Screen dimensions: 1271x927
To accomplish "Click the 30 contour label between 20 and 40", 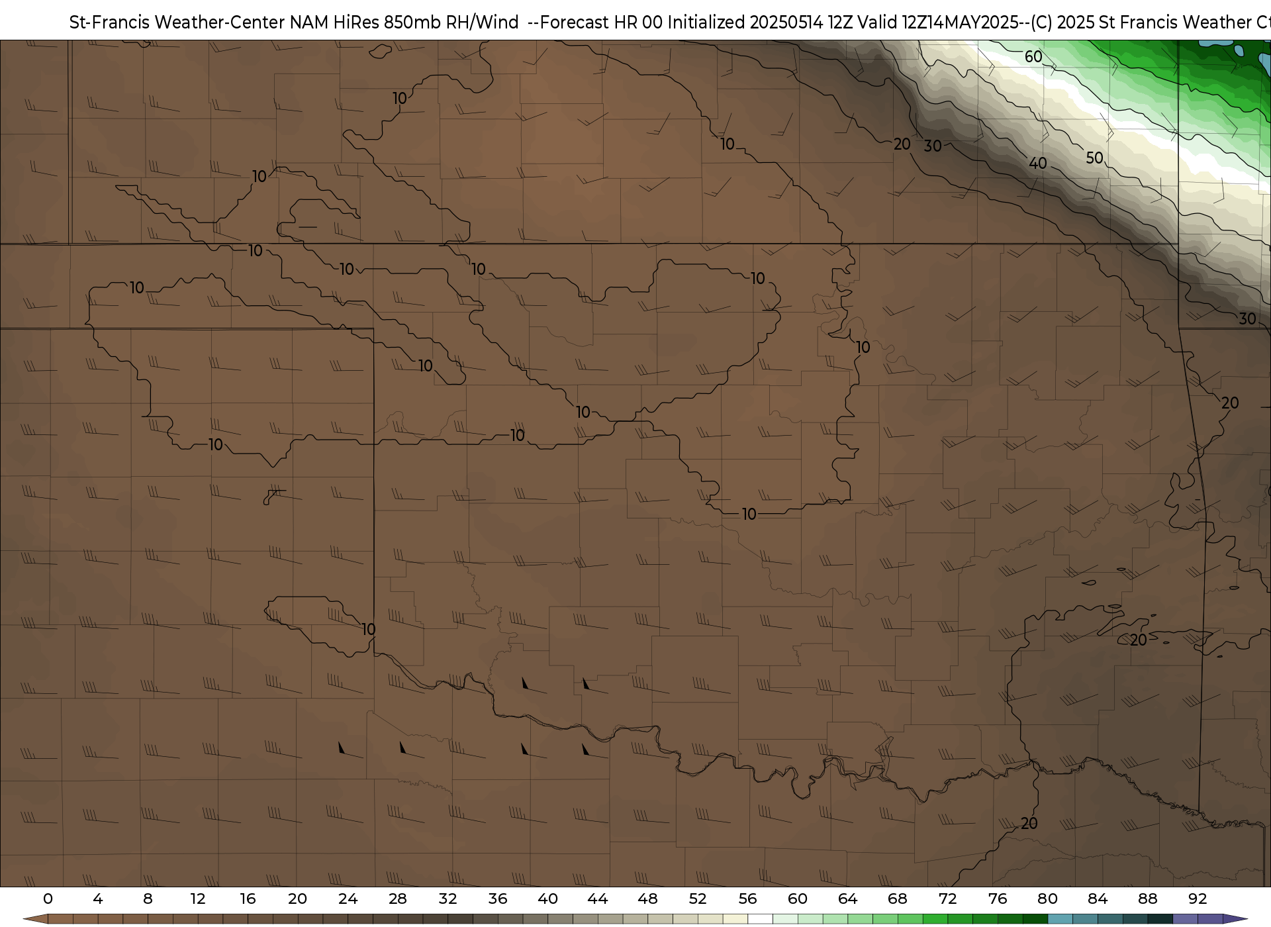I will pos(933,146).
